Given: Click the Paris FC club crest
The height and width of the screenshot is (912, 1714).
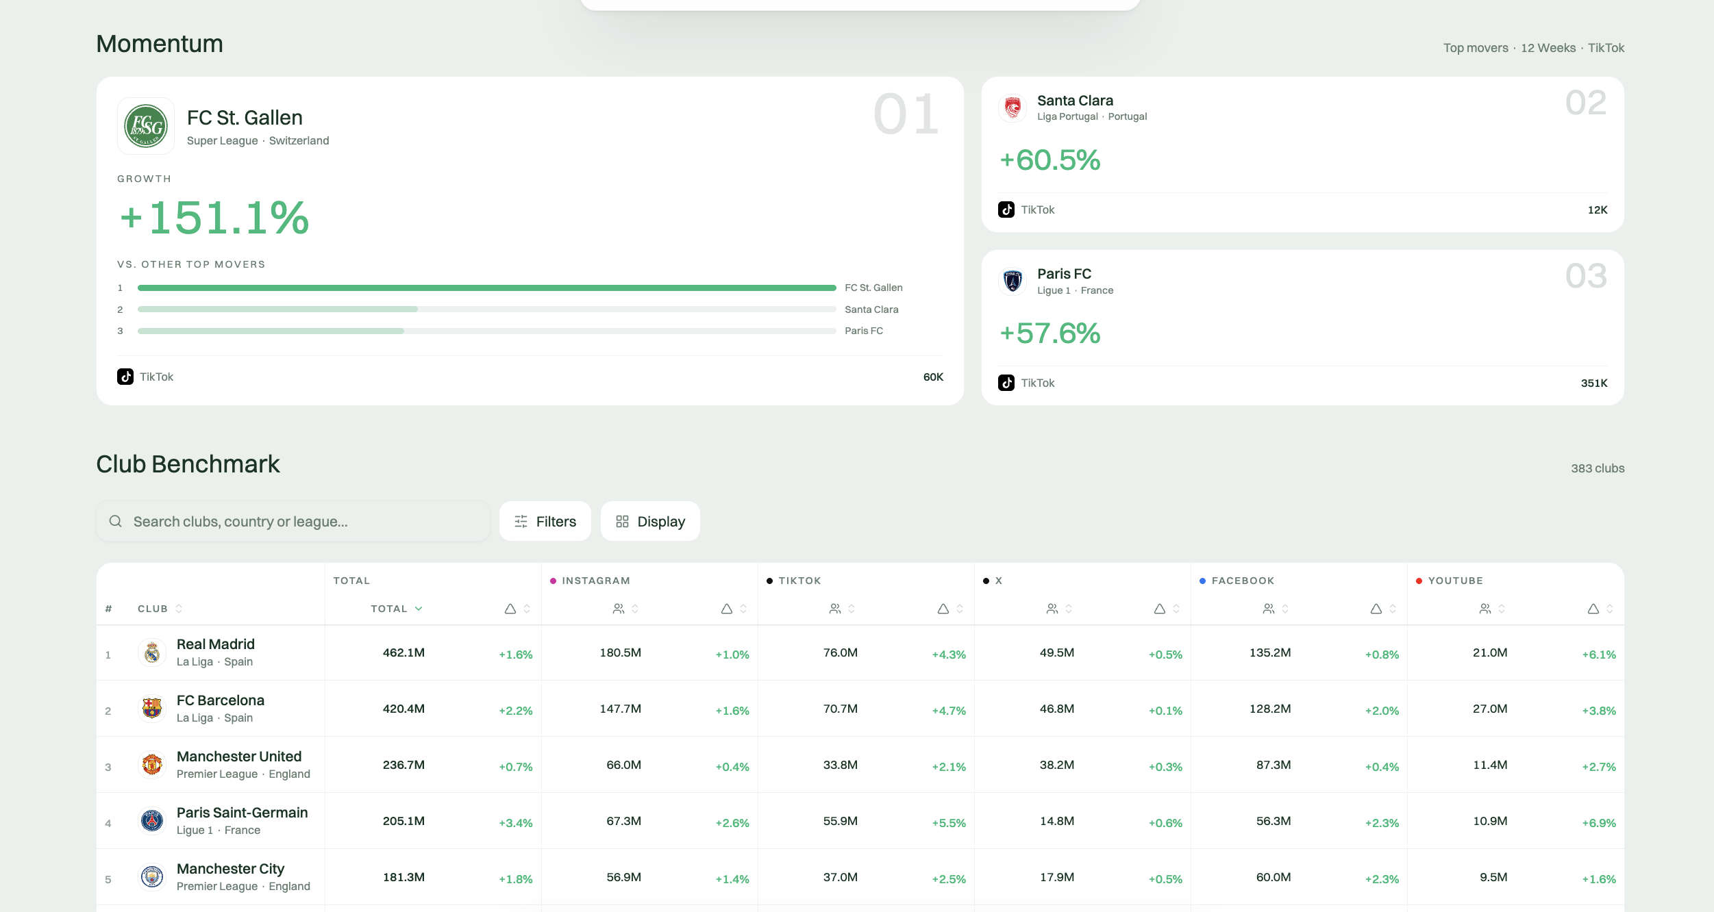Looking at the screenshot, I should 1013,281.
